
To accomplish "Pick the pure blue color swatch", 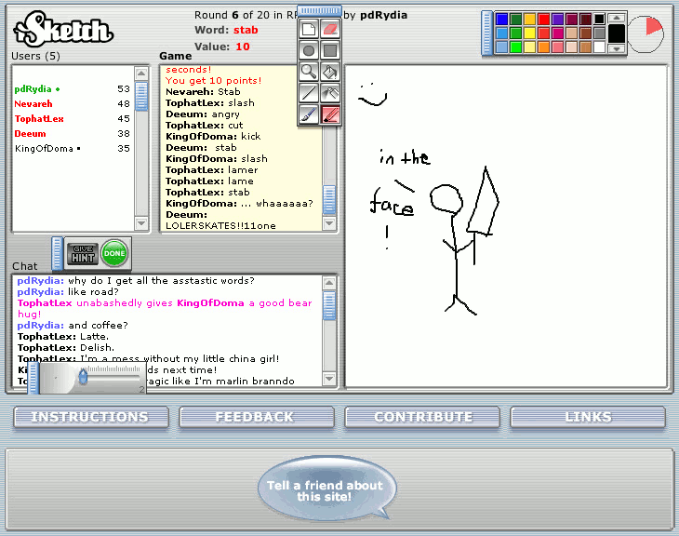I will point(502,19).
